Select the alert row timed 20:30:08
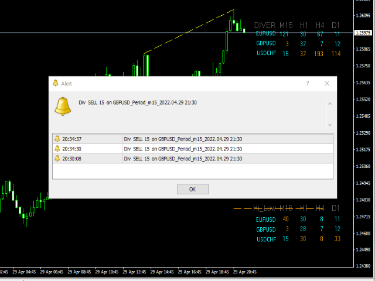This screenshot has width=375, height=281. tap(193, 159)
